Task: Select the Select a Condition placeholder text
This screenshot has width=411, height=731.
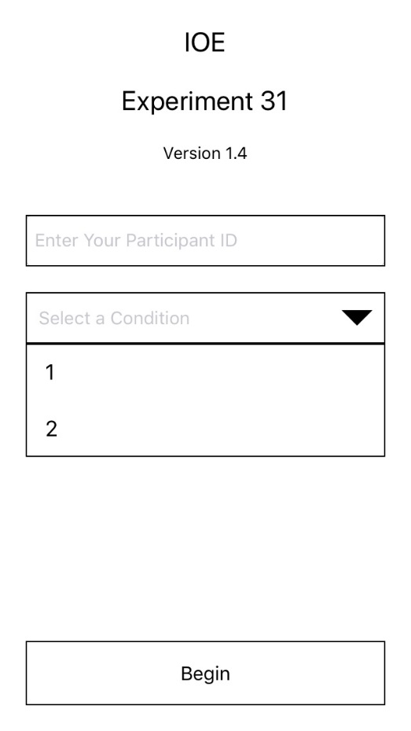Action: 114,318
